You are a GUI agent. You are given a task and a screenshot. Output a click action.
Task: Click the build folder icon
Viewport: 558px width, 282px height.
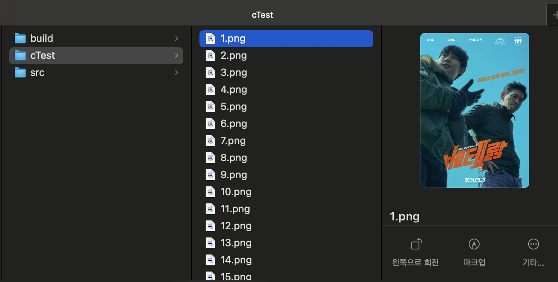(20, 38)
